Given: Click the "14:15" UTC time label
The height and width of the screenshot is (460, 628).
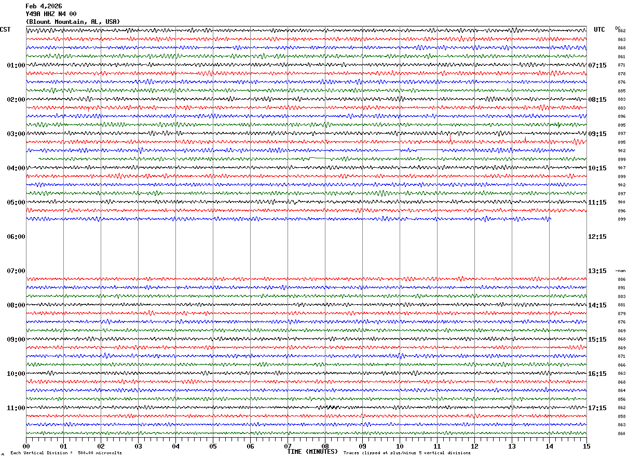Looking at the screenshot, I should pos(597,305).
